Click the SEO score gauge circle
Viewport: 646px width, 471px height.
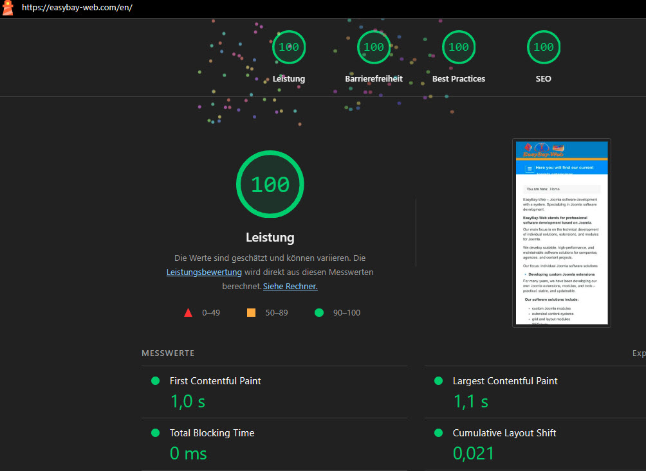(x=543, y=48)
